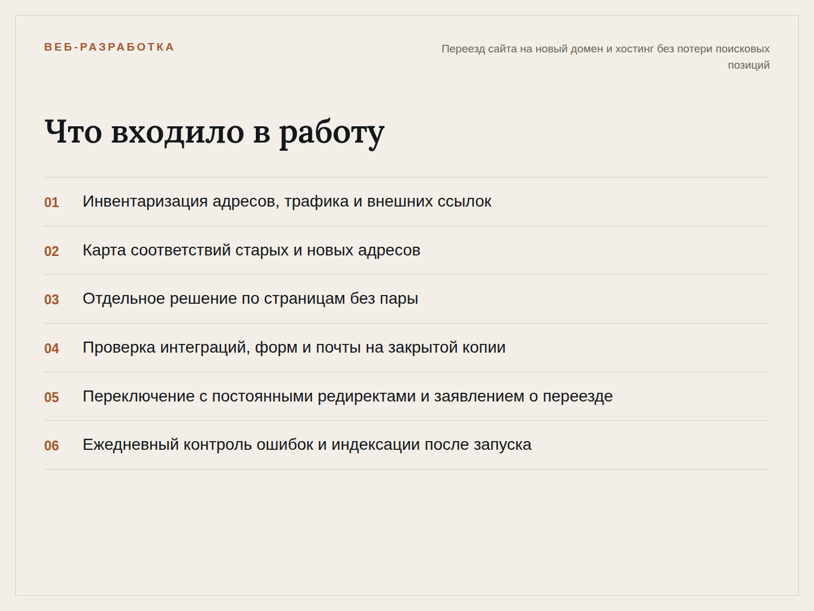Viewport: 814px width, 611px height.
Task: Click the number '06'
Action: [52, 446]
